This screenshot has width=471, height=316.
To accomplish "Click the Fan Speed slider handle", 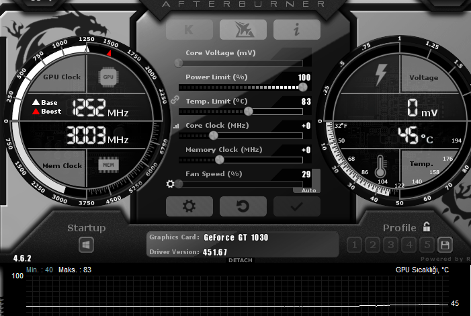I will tap(179, 184).
